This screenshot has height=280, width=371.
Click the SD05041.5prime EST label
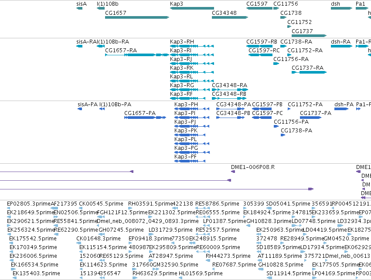[x=288, y=204]
